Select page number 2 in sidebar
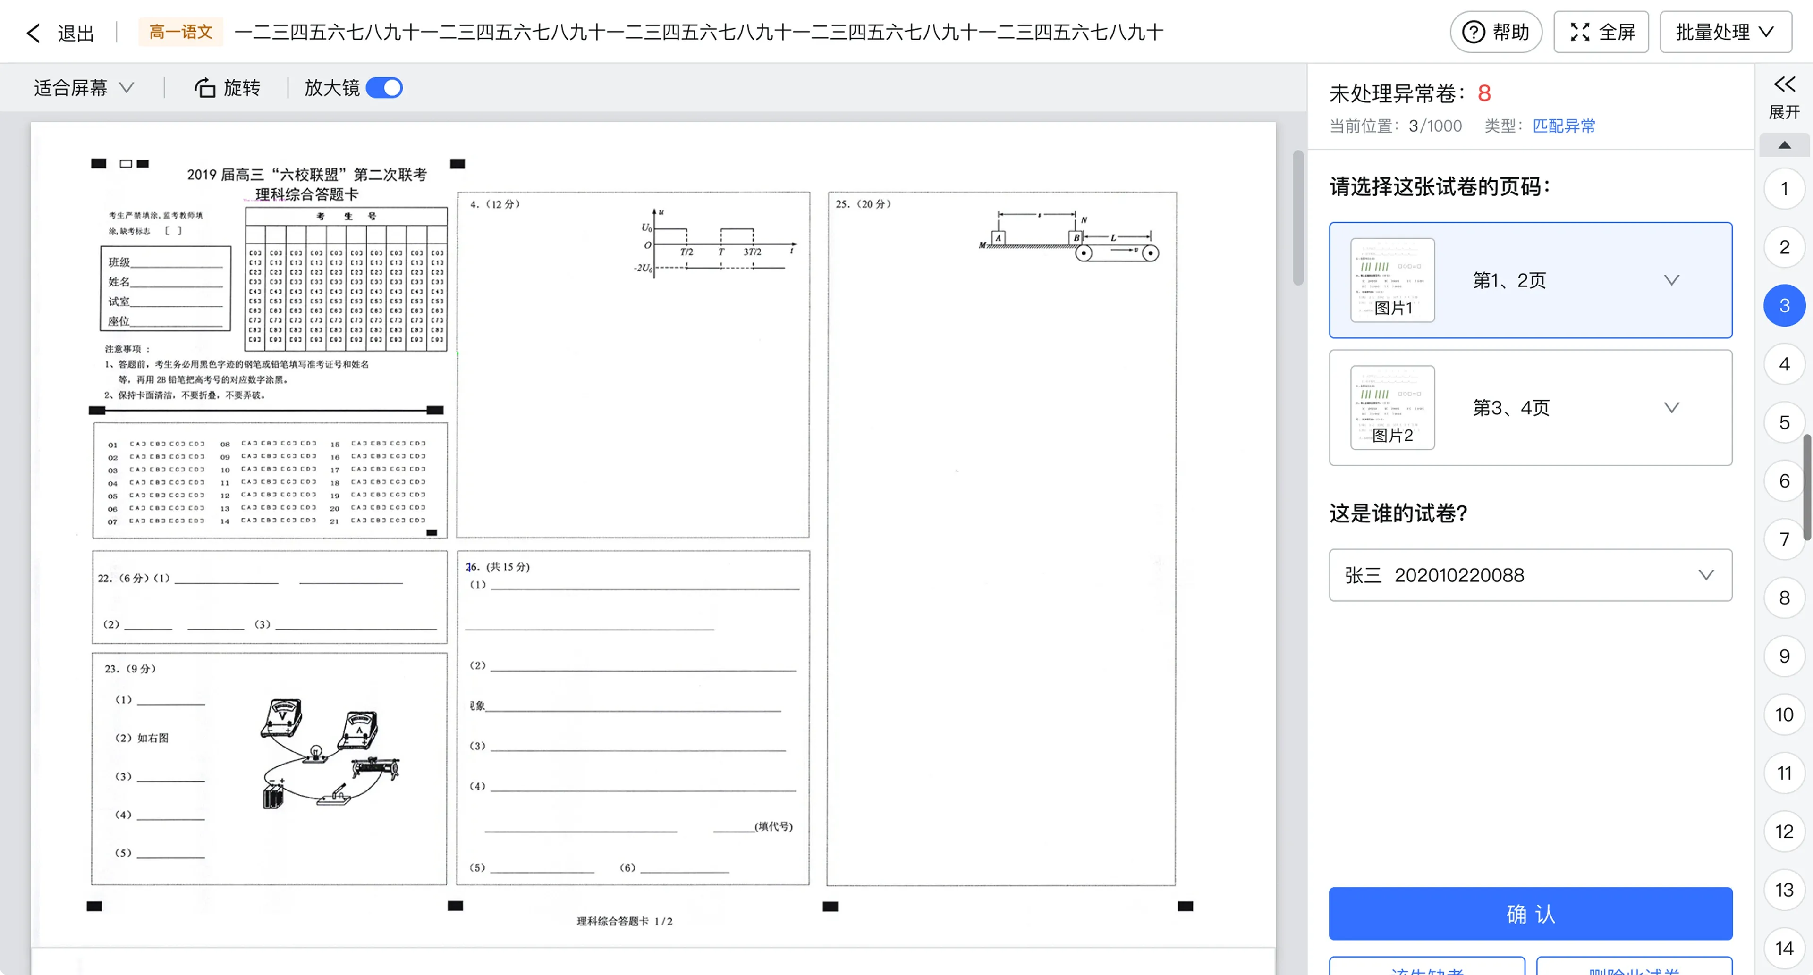Image resolution: width=1813 pixels, height=975 pixels. click(1784, 247)
